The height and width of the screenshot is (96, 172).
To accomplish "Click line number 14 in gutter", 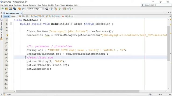I will tap(6, 58).
